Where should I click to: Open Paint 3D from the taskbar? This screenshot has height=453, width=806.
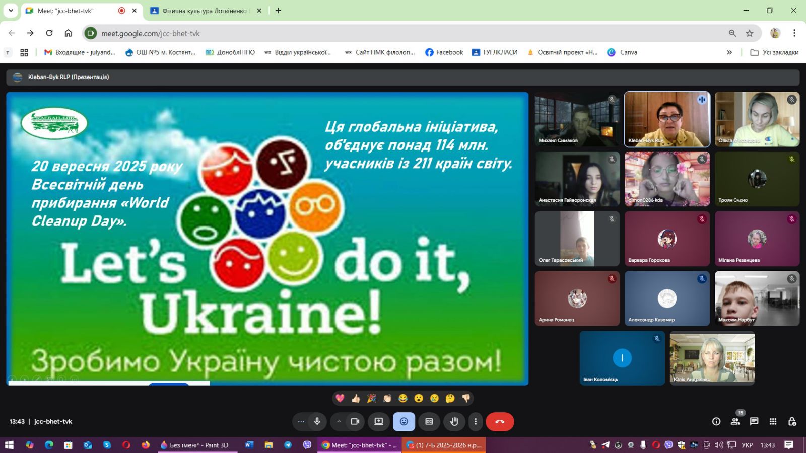[x=194, y=445]
